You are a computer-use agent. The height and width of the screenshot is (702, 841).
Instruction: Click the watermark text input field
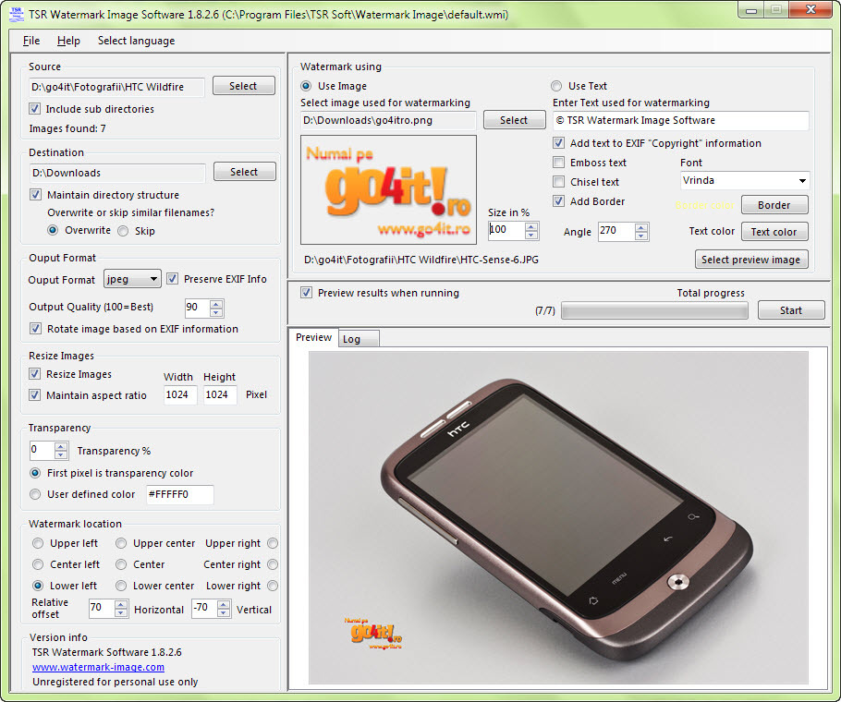pyautogui.click(x=680, y=121)
